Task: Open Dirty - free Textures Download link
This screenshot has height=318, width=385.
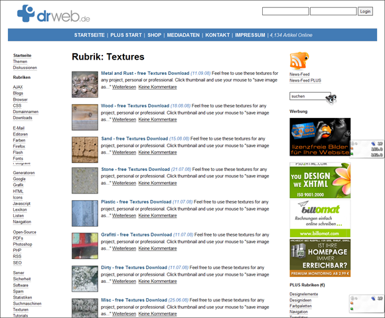Action: (134, 267)
